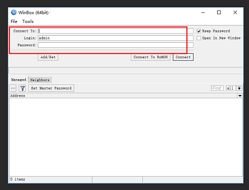Open the File menu
The height and width of the screenshot is (190, 249).
tap(14, 21)
